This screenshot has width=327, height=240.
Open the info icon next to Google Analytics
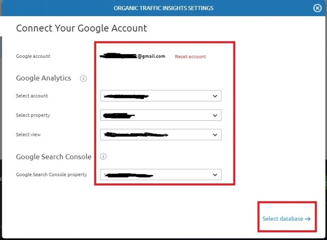83,78
